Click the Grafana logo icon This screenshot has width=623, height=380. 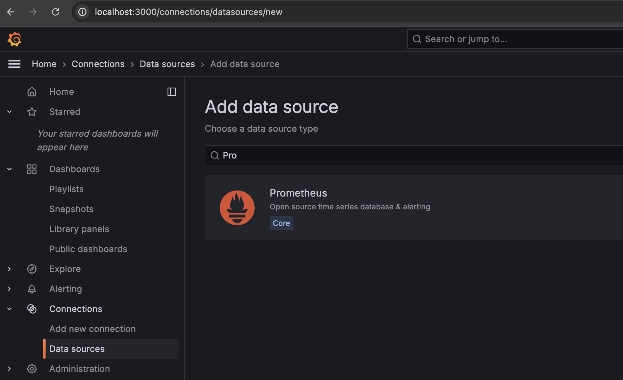[14, 39]
